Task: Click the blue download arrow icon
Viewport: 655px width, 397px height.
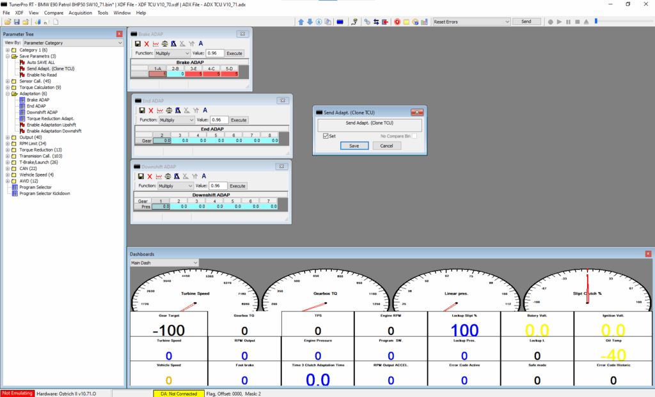Action: pyautogui.click(x=310, y=22)
